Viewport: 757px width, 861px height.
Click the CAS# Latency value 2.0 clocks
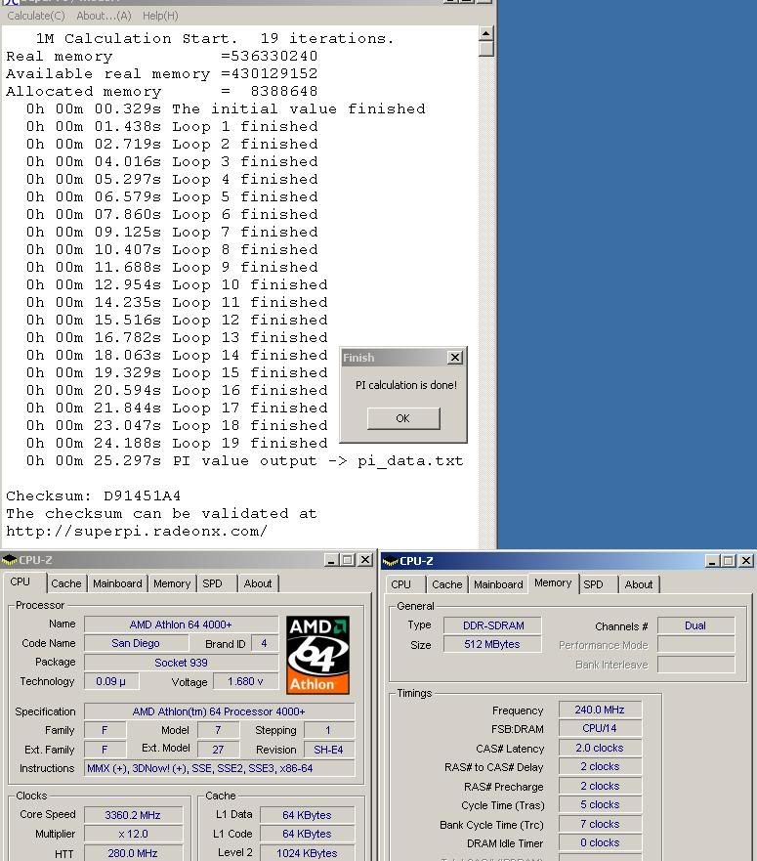[x=600, y=748]
